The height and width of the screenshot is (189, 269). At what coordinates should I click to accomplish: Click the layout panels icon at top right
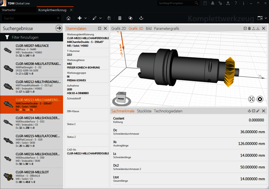260,18
